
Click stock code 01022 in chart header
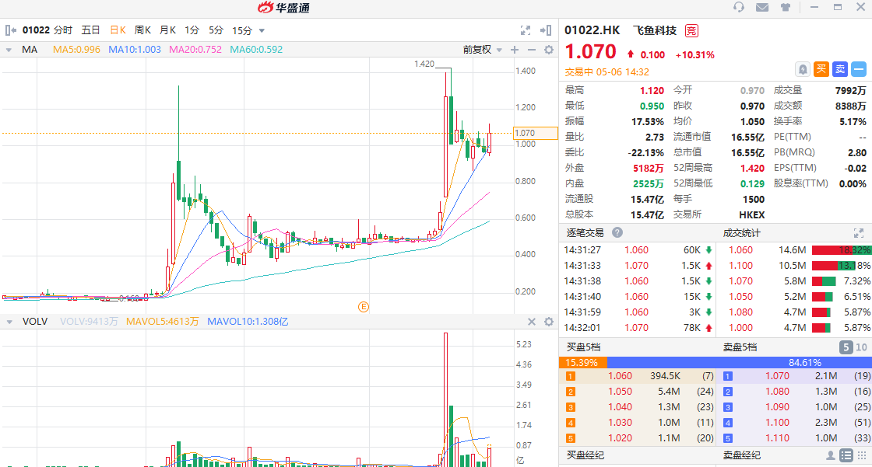click(36, 30)
